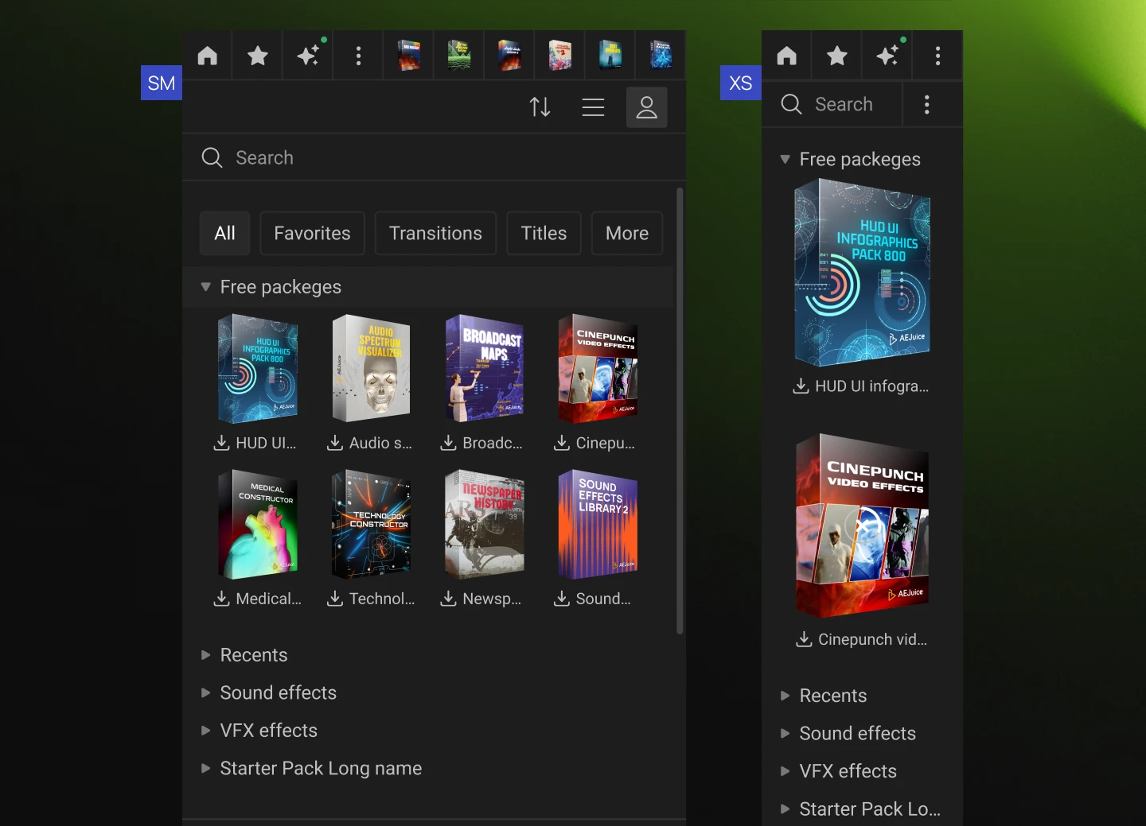The image size is (1146, 826).
Task: Click the 'Technol...' pack label
Action: coord(382,599)
